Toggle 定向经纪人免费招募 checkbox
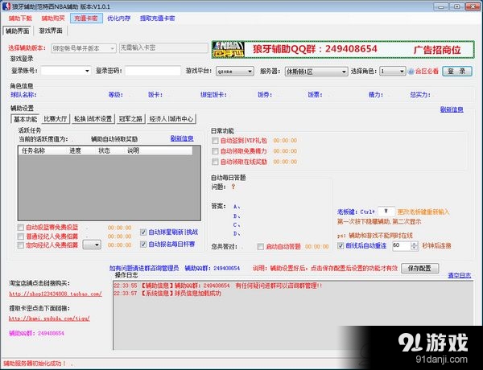483x370 pixels. [21, 245]
